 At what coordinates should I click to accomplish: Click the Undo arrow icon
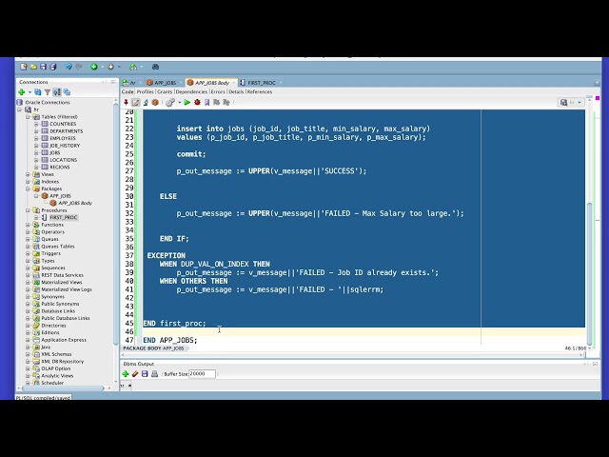point(69,67)
